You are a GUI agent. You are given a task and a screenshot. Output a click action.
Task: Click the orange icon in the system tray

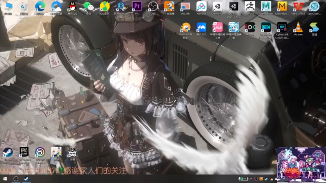click(261, 179)
